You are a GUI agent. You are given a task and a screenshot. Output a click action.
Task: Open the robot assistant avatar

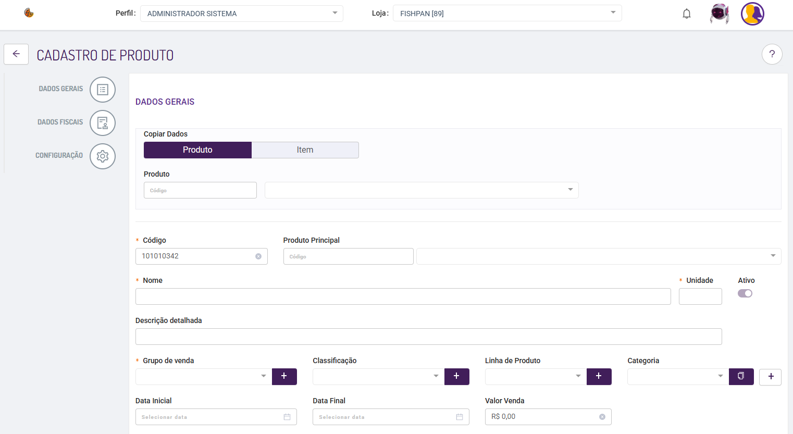pos(719,14)
